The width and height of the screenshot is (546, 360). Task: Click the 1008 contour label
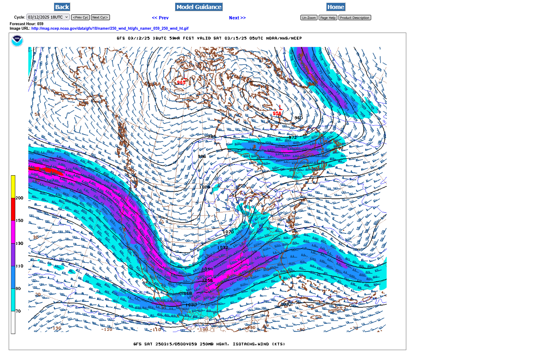(x=205, y=187)
